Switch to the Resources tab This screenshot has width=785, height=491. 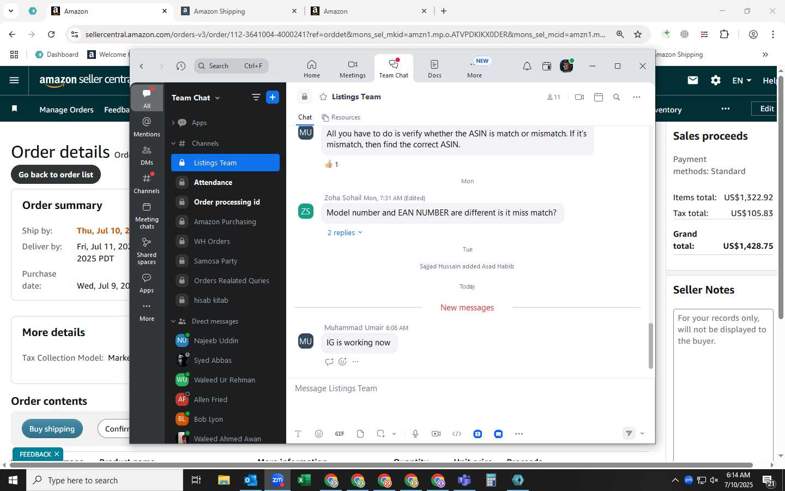pyautogui.click(x=341, y=117)
